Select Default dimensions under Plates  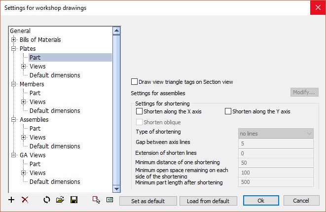pos(55,75)
